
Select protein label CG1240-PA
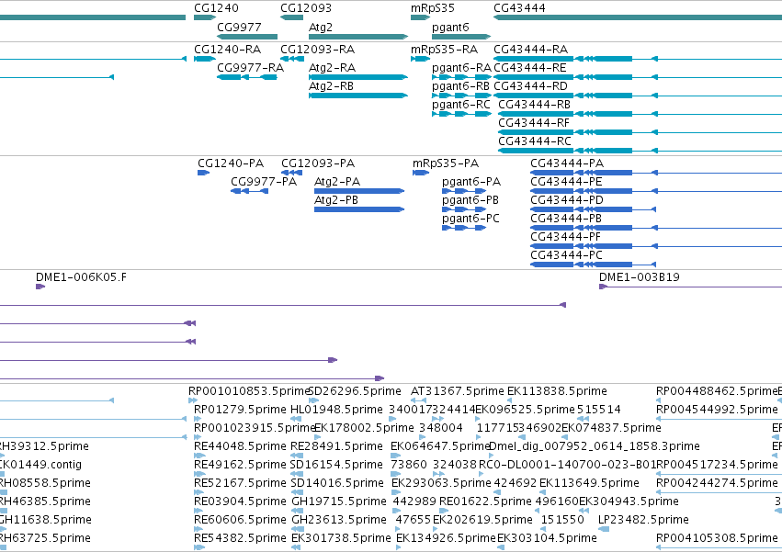pyautogui.click(x=231, y=163)
